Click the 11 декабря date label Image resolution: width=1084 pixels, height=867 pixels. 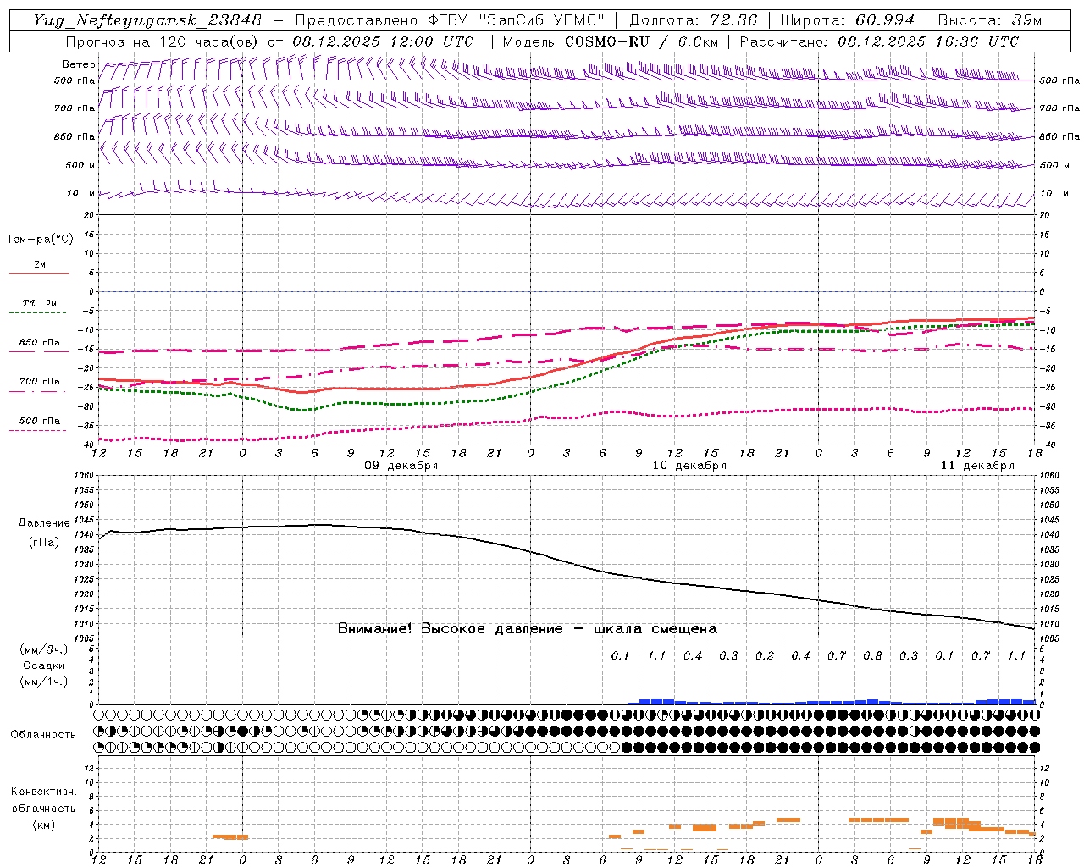976,466
